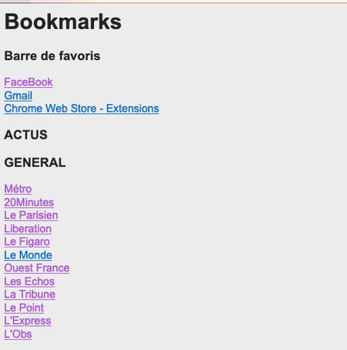
Task: Open the Ouest France bookmark
Action: 37,268
